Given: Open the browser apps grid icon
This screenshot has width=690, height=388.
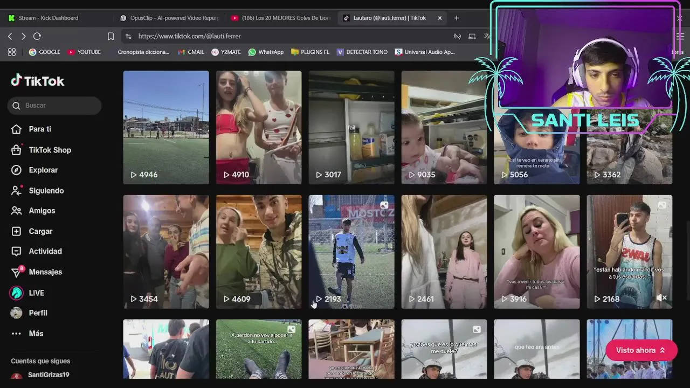Looking at the screenshot, I should (x=12, y=52).
